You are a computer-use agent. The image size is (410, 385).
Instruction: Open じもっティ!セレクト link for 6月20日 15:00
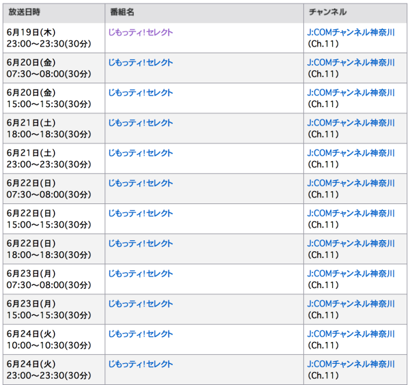coord(141,93)
